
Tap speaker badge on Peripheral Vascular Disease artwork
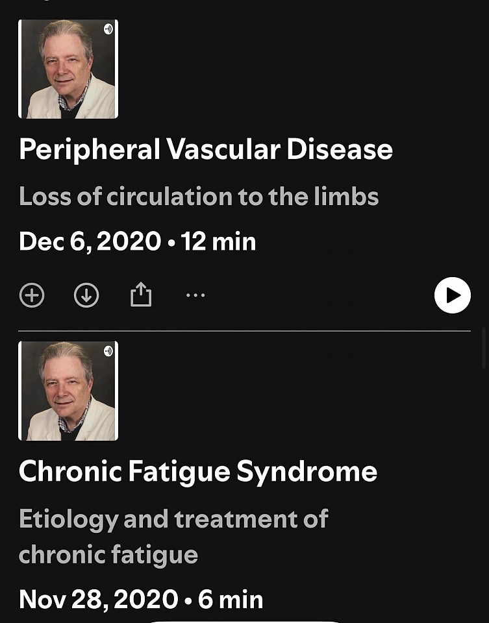pos(108,29)
